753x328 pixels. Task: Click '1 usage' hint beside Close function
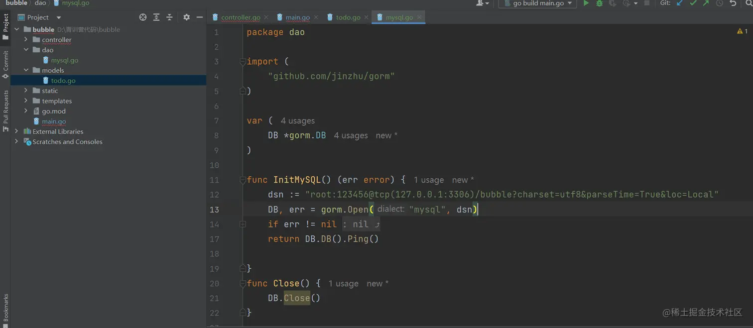(343, 284)
